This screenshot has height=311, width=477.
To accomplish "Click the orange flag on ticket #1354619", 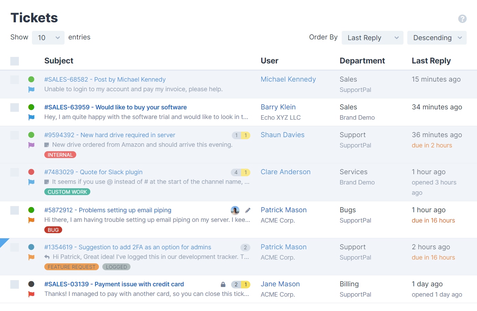I will click(31, 257).
